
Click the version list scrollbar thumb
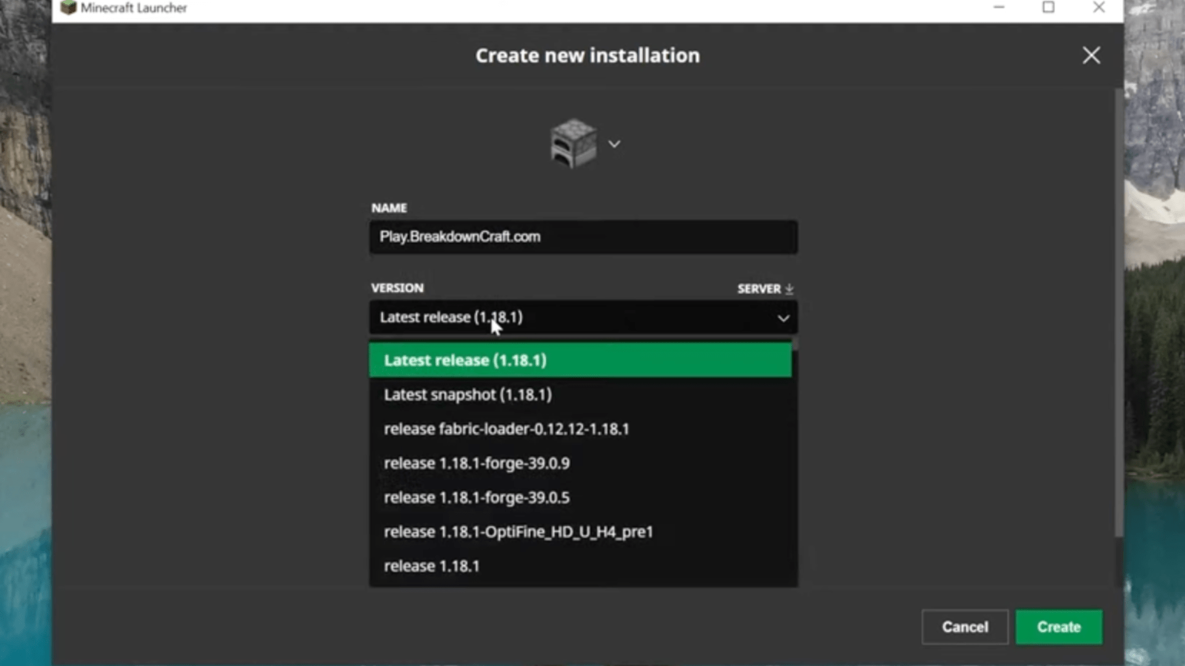(x=796, y=344)
